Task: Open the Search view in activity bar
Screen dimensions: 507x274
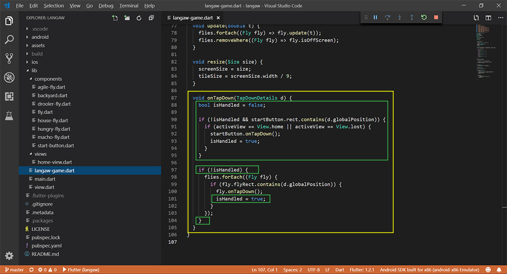Action: (x=9, y=40)
